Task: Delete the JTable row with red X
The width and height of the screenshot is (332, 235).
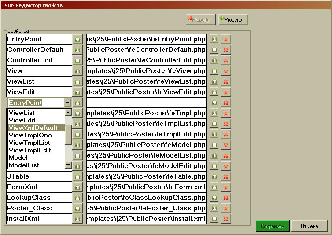Action: pos(226,177)
